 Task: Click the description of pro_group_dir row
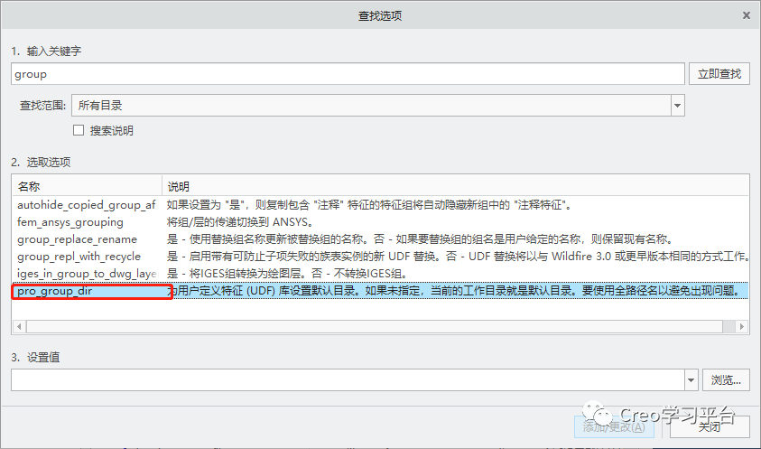coord(454,291)
